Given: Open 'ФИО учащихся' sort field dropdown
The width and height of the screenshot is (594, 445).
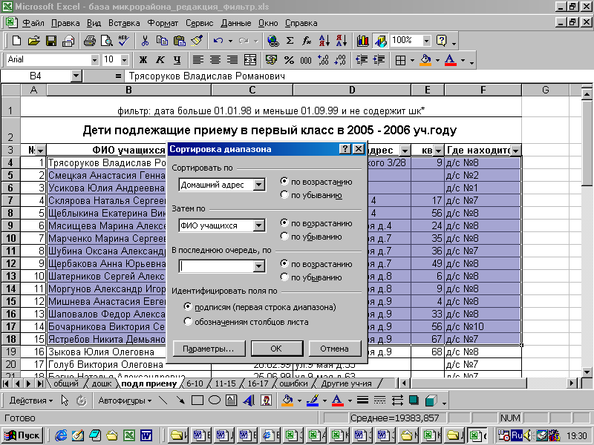Looking at the screenshot, I should 258,225.
